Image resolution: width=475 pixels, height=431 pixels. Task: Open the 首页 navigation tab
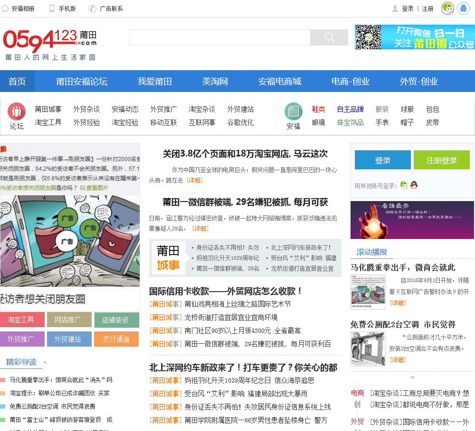(x=17, y=81)
